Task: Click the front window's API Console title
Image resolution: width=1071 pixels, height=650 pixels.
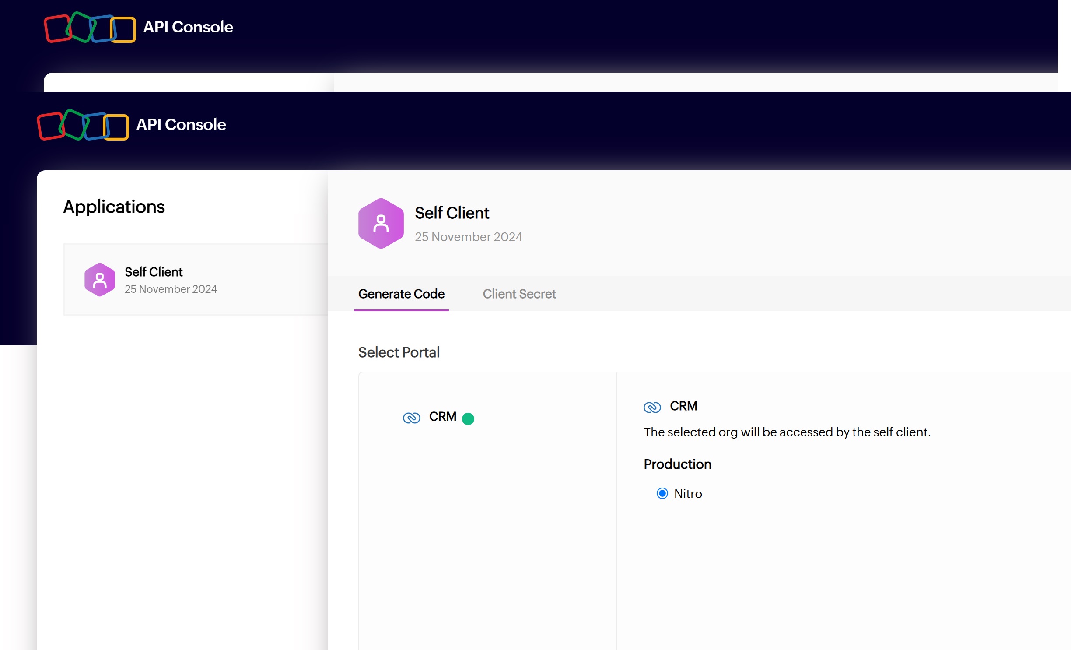Action: 181,125
